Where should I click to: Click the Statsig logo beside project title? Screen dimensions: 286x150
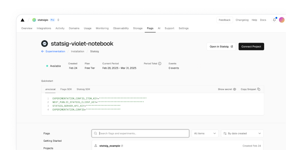tap(44, 43)
